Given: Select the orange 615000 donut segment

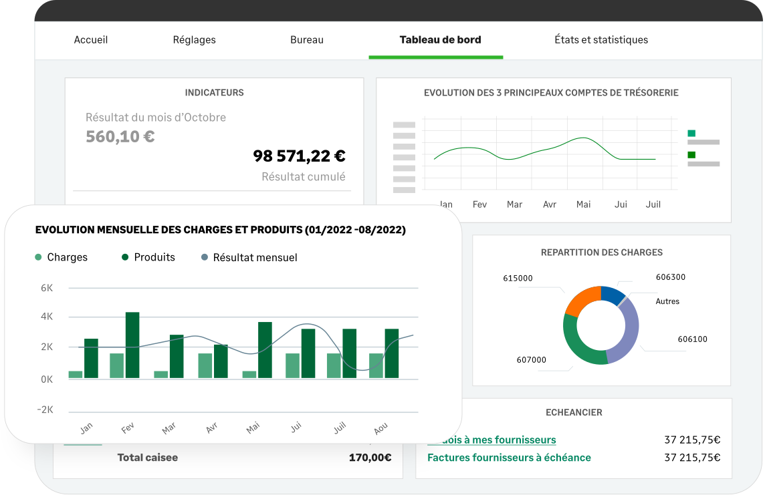Looking at the screenshot, I should (581, 300).
